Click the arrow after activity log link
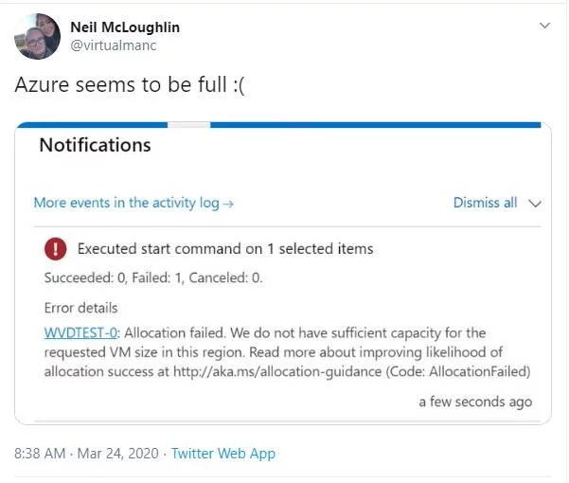 tap(229, 203)
